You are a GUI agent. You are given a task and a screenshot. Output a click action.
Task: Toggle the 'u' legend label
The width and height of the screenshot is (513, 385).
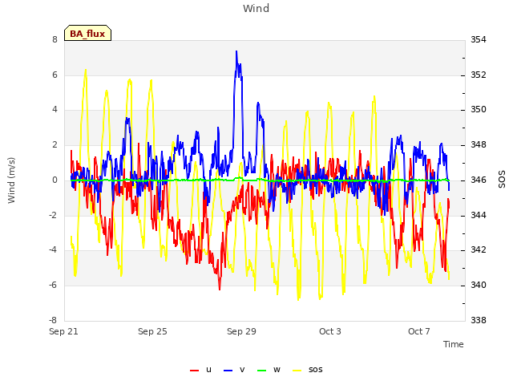[x=208, y=370]
